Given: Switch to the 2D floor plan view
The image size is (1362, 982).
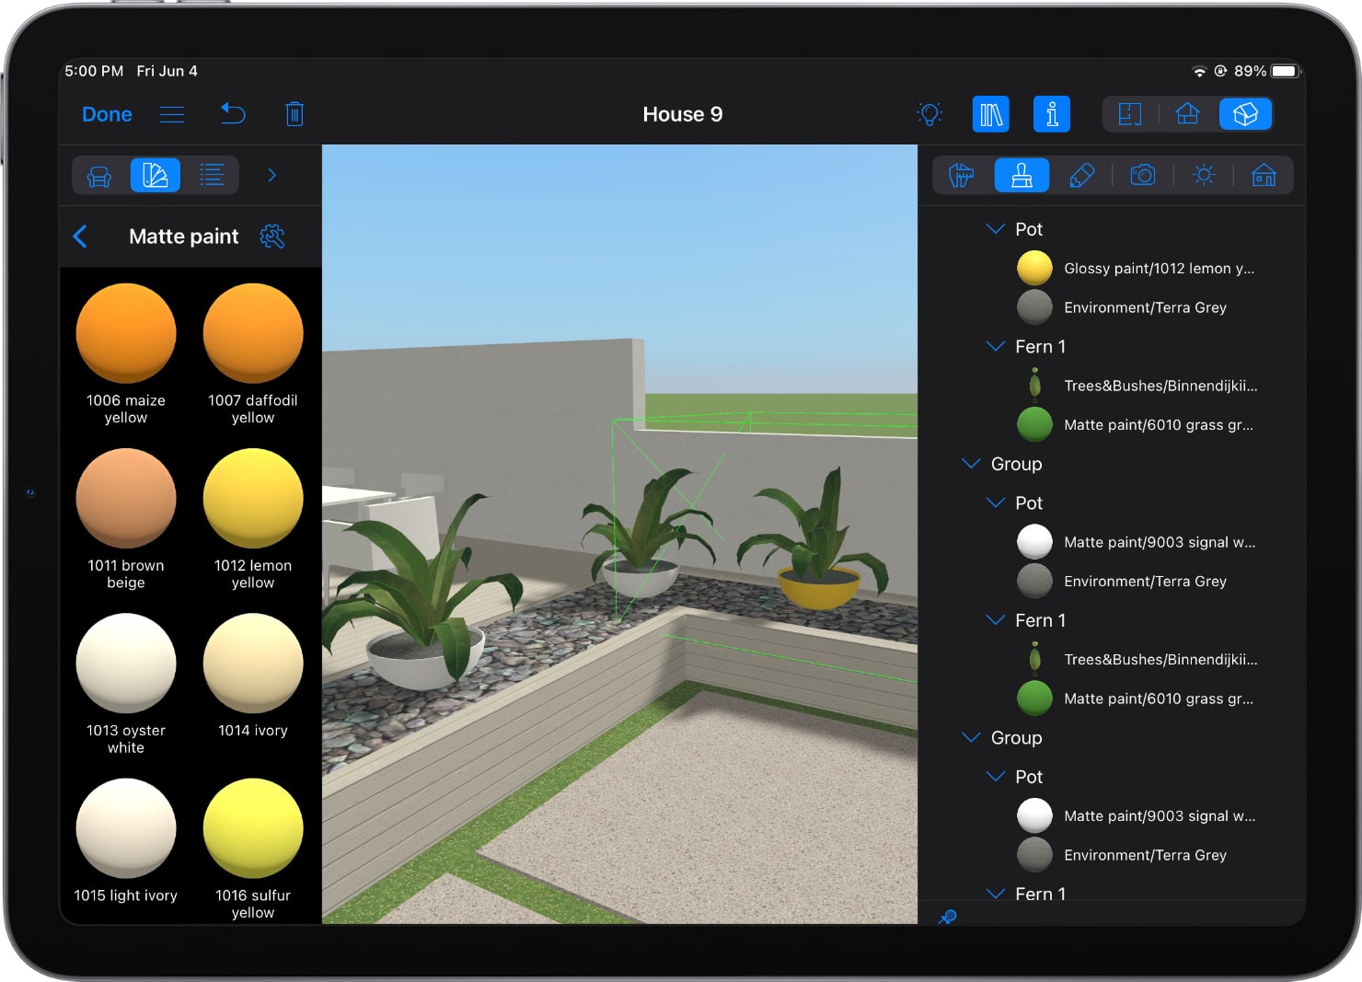Looking at the screenshot, I should pyautogui.click(x=1129, y=114).
